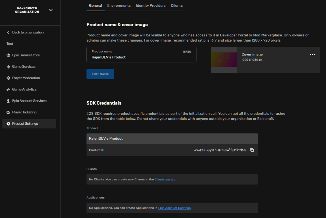Click the Epic Account Services person icon
This screenshot has width=326, height=218.
pyautogui.click(x=8, y=101)
